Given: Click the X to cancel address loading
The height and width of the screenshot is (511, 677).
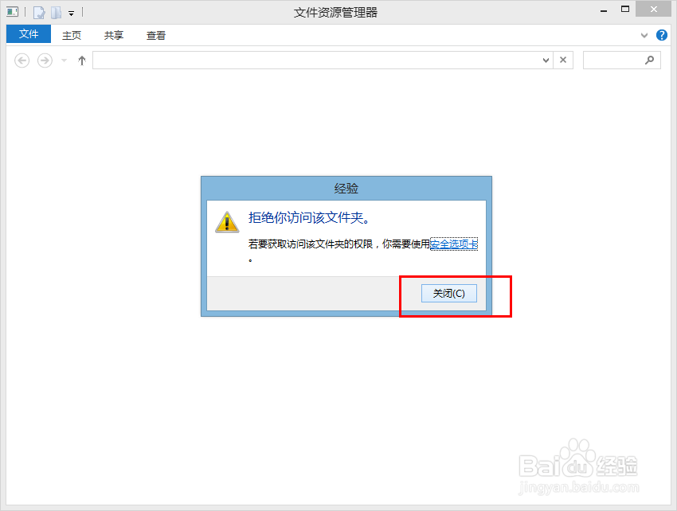Looking at the screenshot, I should [563, 60].
